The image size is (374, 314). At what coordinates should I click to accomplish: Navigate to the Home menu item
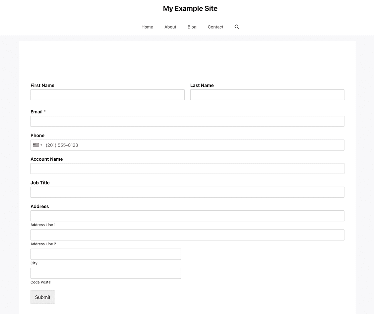tap(147, 27)
